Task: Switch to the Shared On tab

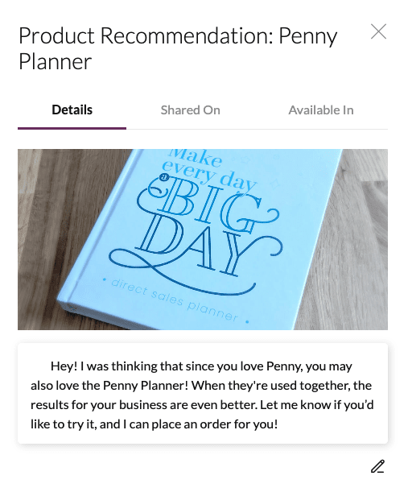Action: tap(190, 110)
